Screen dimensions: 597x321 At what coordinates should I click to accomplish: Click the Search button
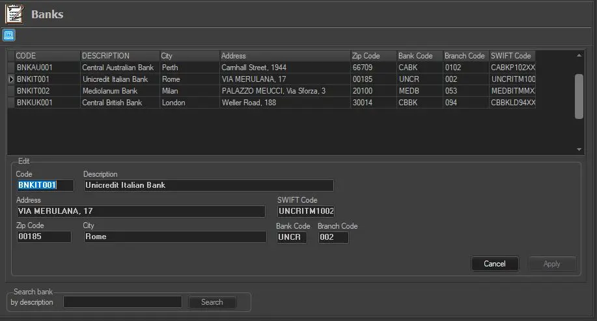(212, 302)
